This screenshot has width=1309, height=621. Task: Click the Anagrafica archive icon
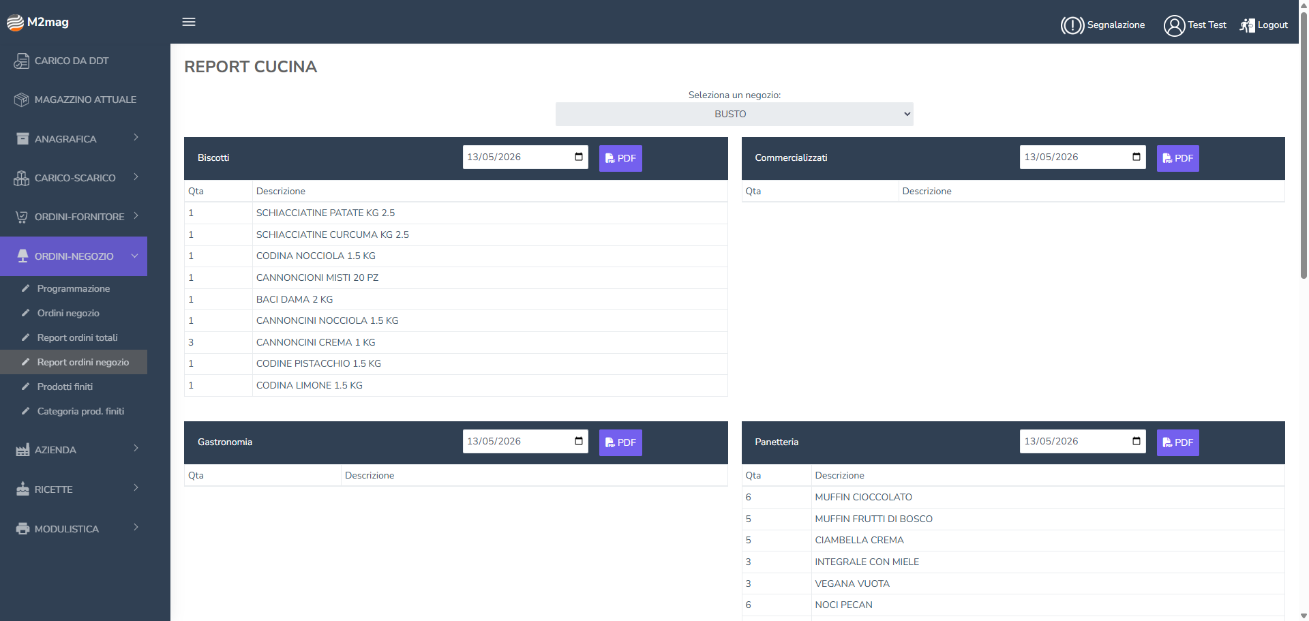[22, 138]
